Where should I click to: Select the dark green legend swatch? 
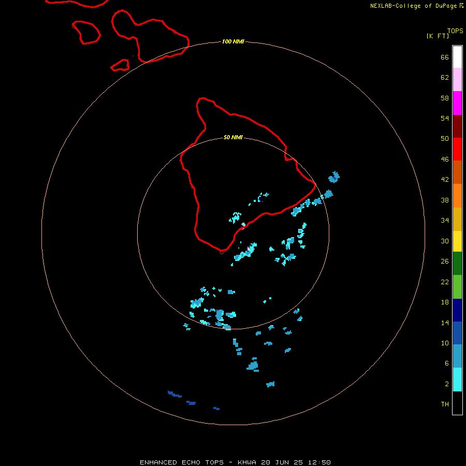(x=457, y=264)
